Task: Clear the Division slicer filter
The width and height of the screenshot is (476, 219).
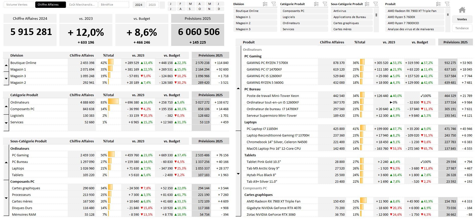Action: tap(274, 4)
